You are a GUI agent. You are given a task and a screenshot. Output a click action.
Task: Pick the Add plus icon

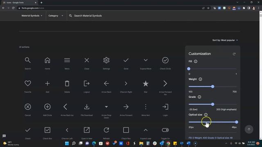pyautogui.click(x=47, y=83)
